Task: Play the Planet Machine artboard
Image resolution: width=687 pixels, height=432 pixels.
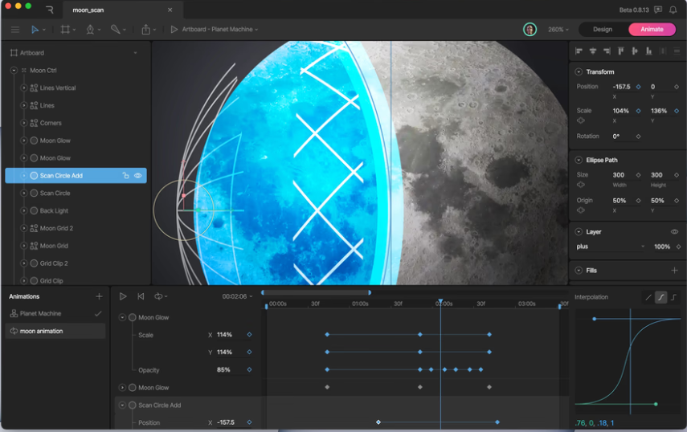Action: point(174,30)
